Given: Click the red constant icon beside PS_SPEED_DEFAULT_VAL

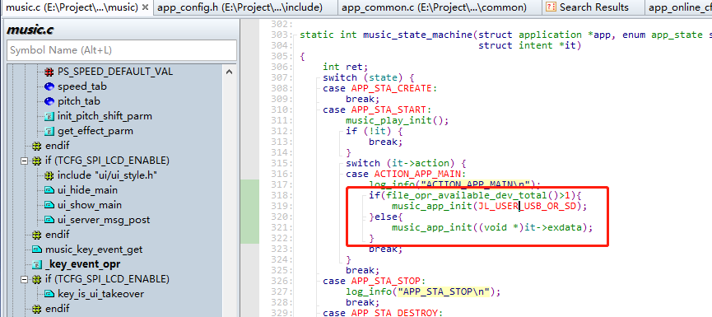Looking at the screenshot, I should pos(49,72).
